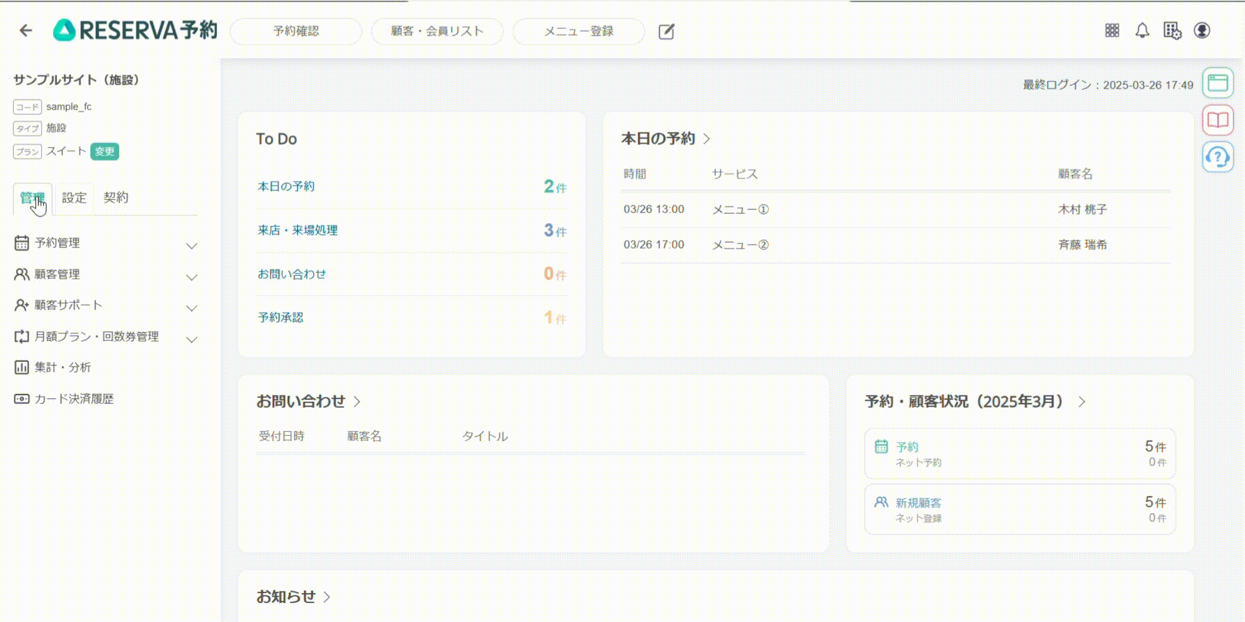Click the back arrow icon
This screenshot has height=622, width=1245.
[x=26, y=31]
